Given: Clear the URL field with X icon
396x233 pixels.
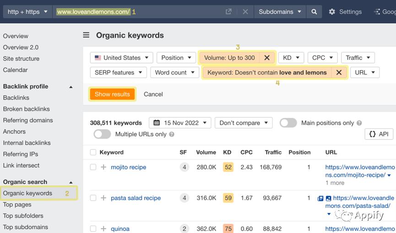Looking at the screenshot, I should click(x=245, y=12).
